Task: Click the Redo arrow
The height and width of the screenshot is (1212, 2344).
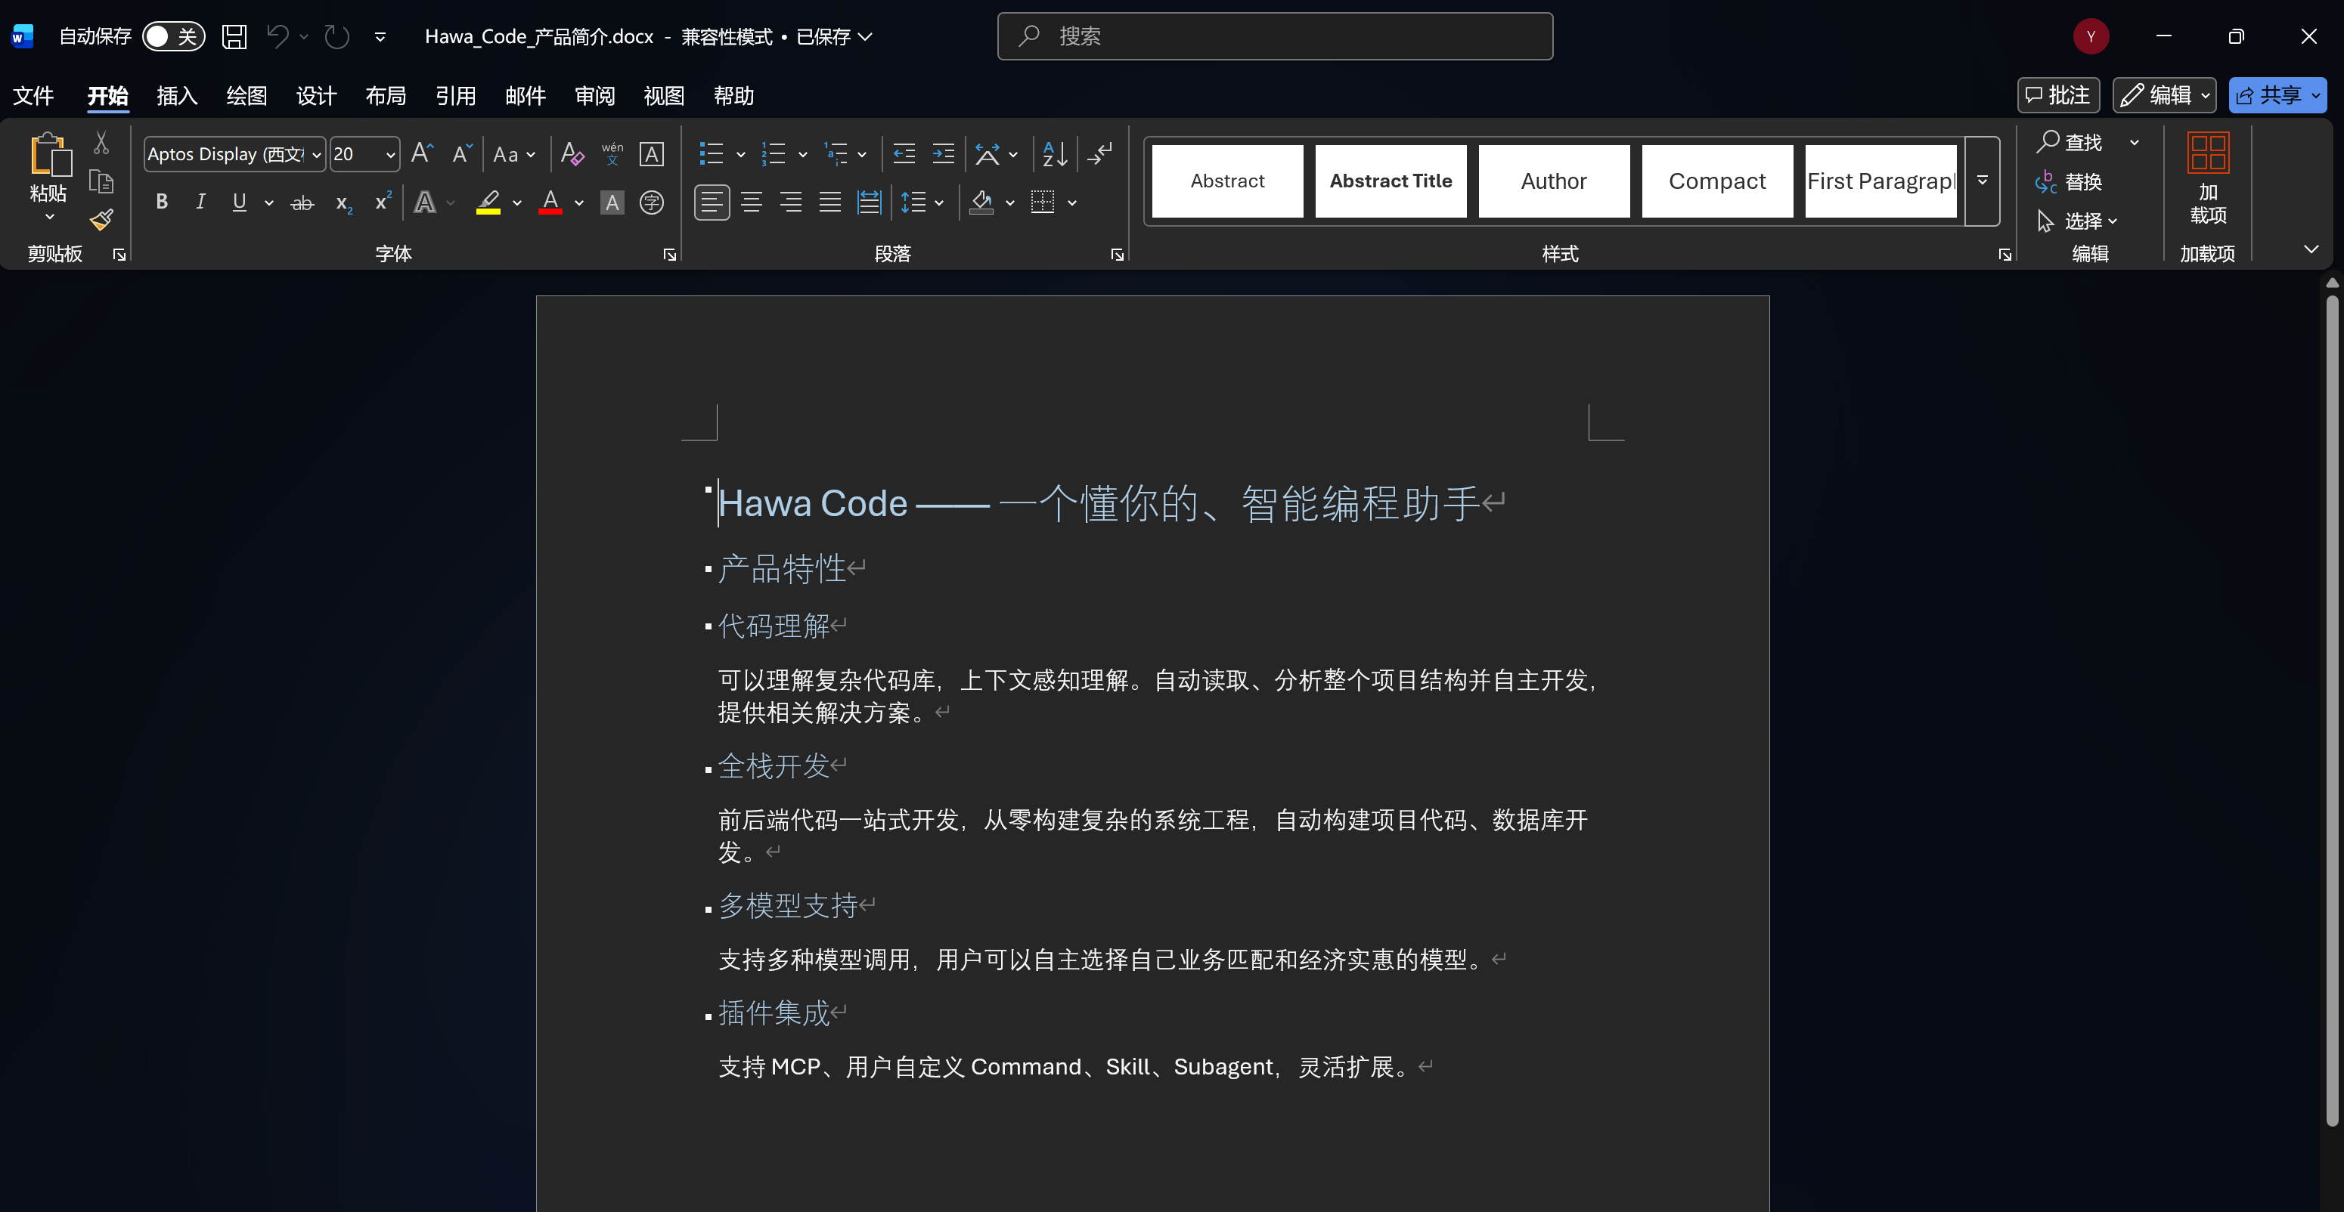Action: pyautogui.click(x=337, y=36)
